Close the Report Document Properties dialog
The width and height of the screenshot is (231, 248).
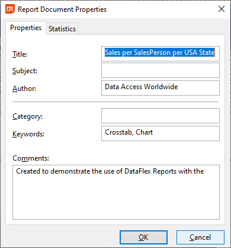point(222,9)
